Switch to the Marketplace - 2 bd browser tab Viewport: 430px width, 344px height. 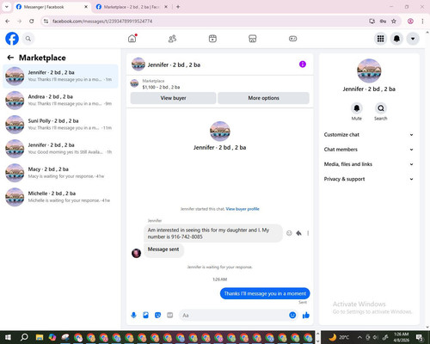tap(132, 7)
